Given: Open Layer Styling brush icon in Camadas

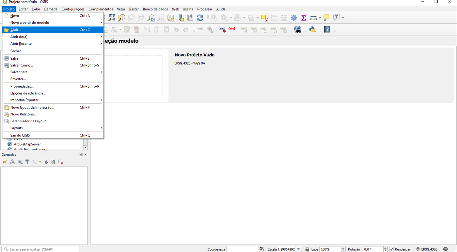Looking at the screenshot, I should pos(5,162).
